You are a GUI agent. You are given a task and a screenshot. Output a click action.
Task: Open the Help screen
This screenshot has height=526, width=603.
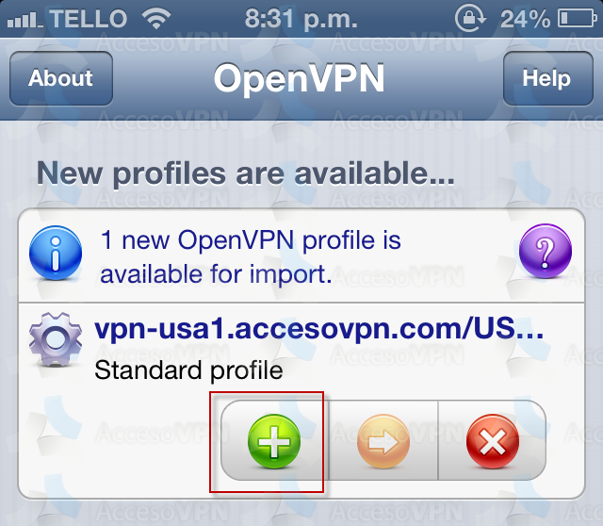click(548, 78)
